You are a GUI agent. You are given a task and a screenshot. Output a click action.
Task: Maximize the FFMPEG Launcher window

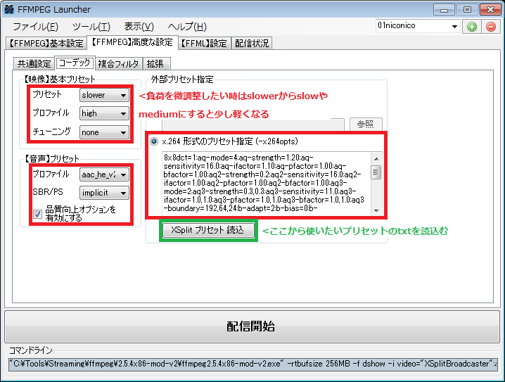click(467, 10)
